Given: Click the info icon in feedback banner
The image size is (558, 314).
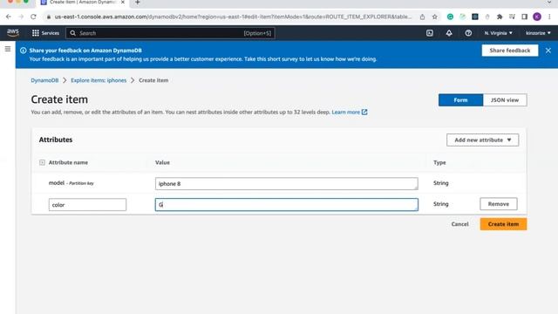Looking at the screenshot, I should pos(24,51).
